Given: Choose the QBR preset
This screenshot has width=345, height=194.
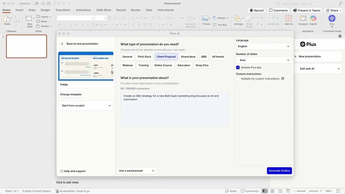Looking at the screenshot, I should [x=203, y=57].
